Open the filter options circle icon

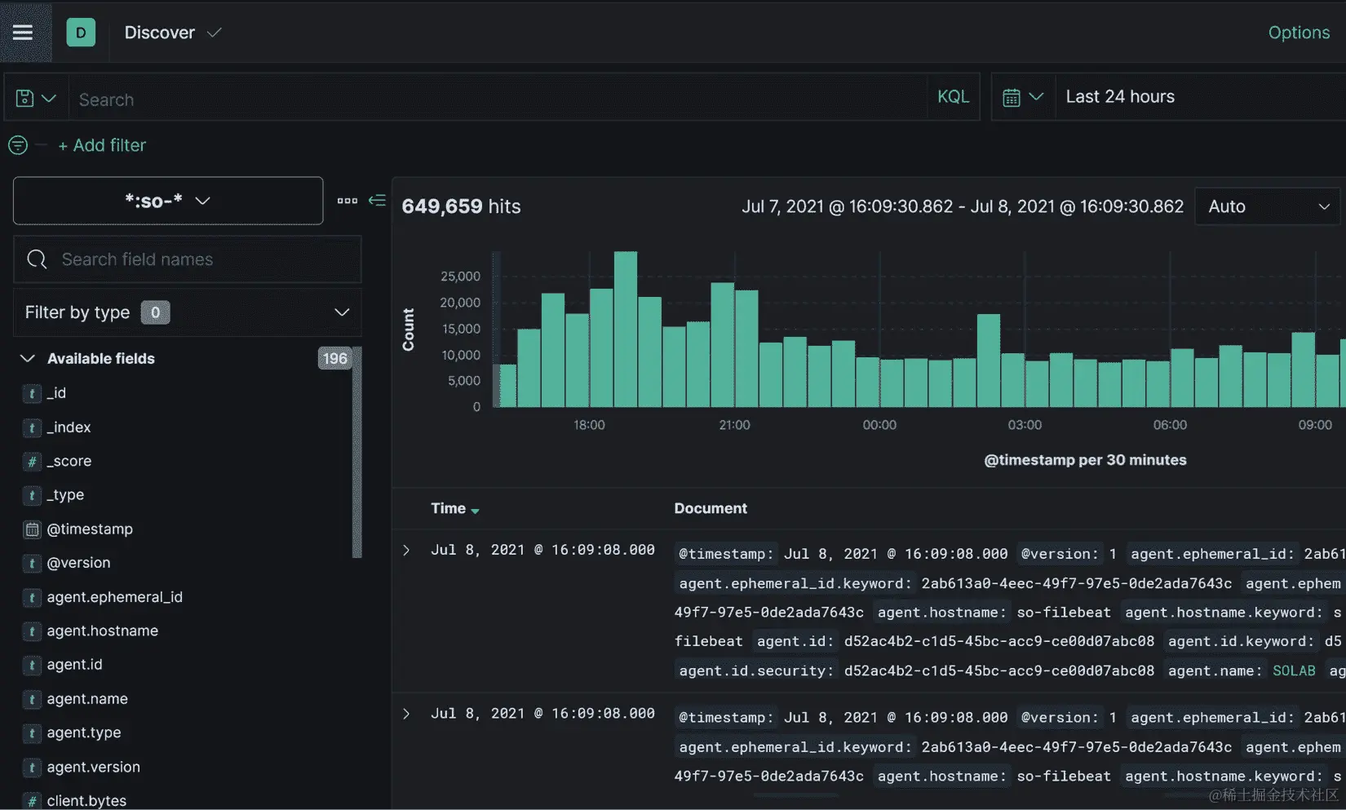pyautogui.click(x=18, y=145)
